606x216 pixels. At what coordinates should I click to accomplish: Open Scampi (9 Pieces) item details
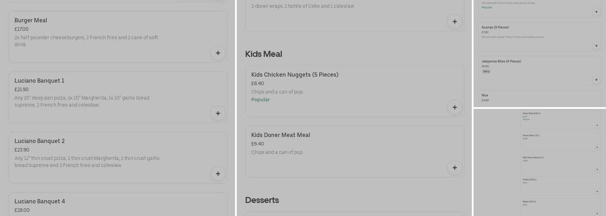(495, 27)
